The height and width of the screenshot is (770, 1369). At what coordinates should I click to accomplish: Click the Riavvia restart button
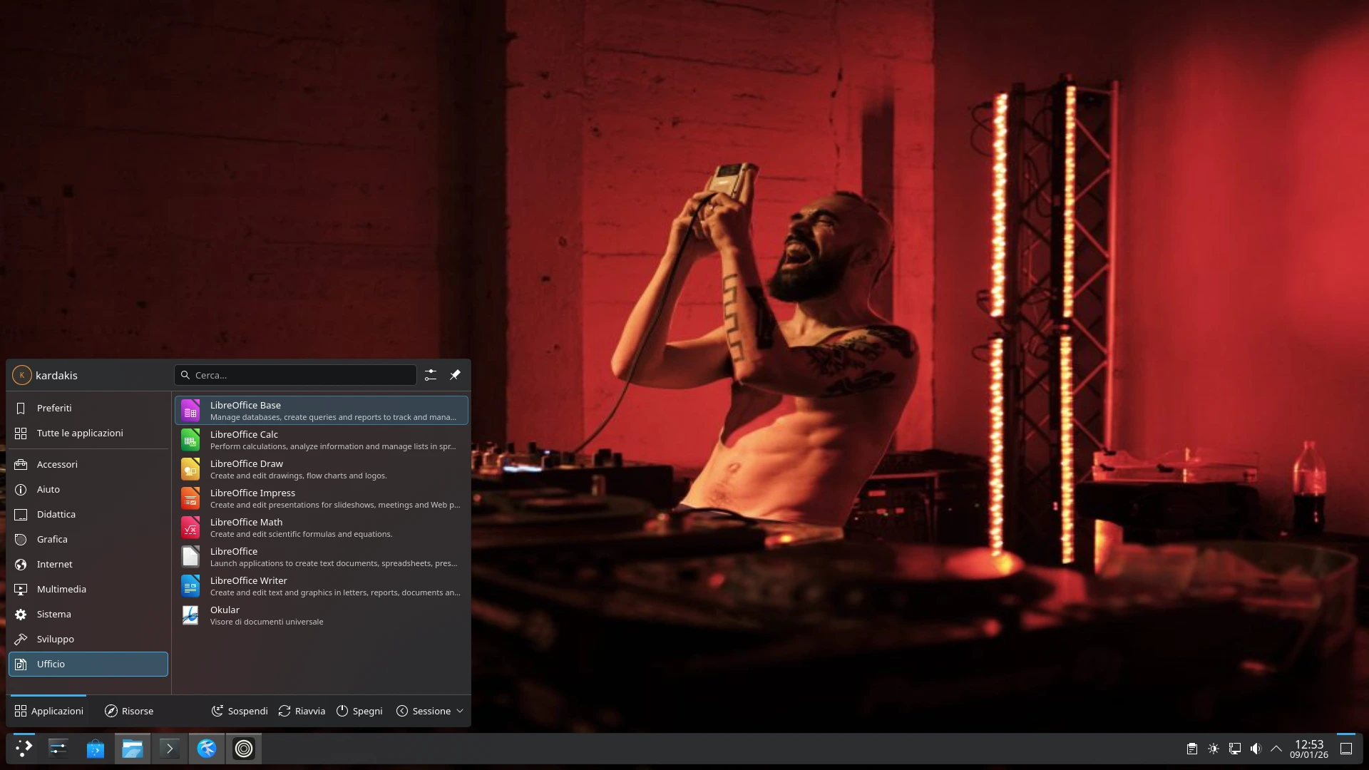click(302, 711)
